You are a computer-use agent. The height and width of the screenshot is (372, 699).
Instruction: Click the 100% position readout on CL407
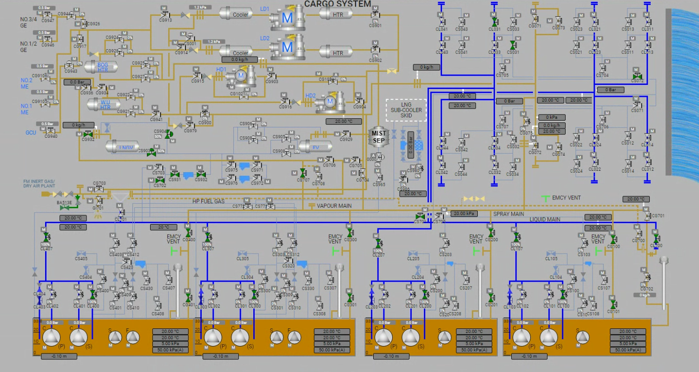click(x=46, y=244)
